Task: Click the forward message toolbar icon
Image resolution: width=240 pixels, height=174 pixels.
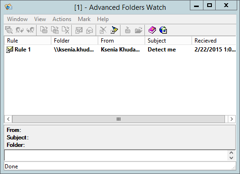Action: pos(30,30)
